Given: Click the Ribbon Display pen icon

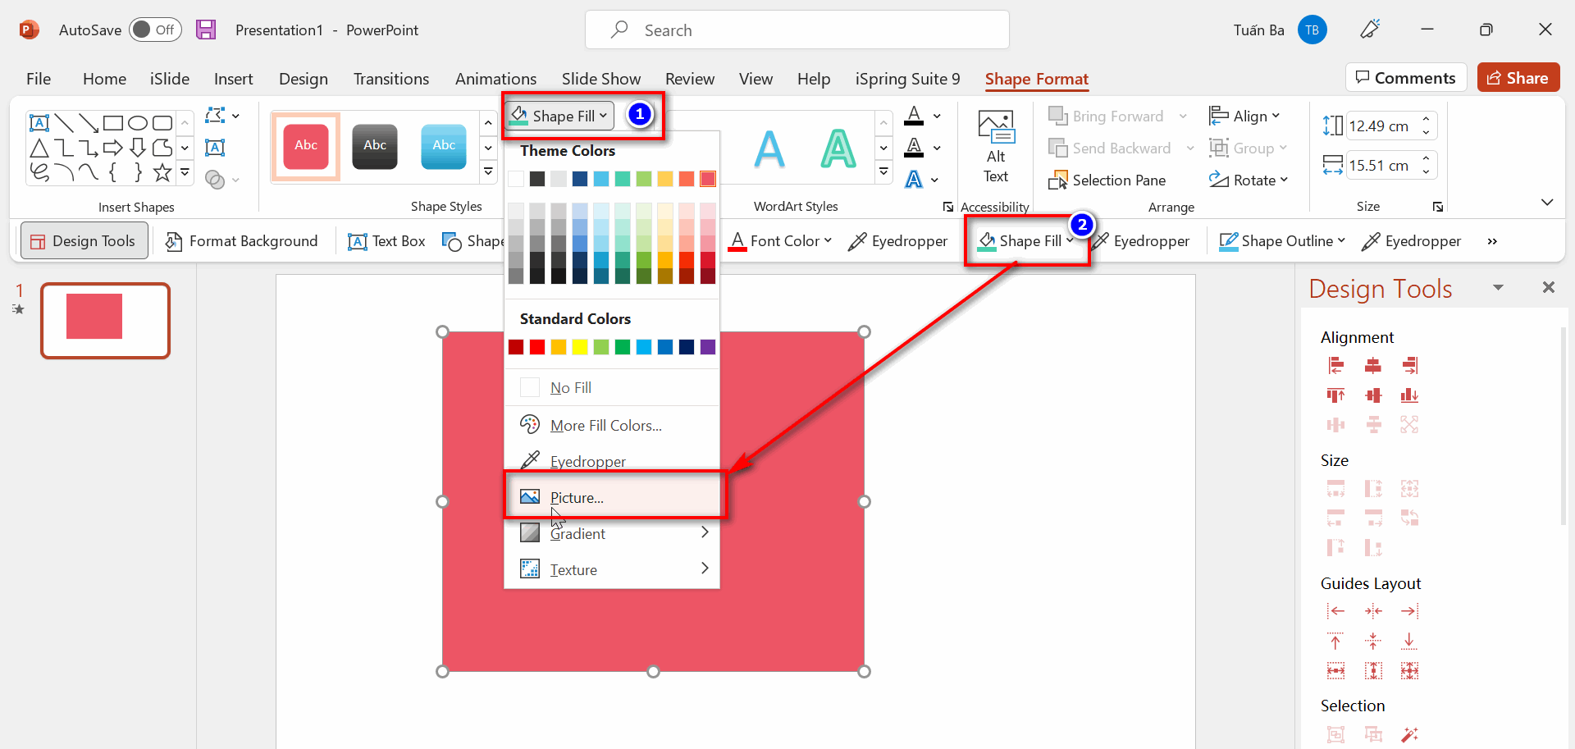Looking at the screenshot, I should tap(1370, 30).
